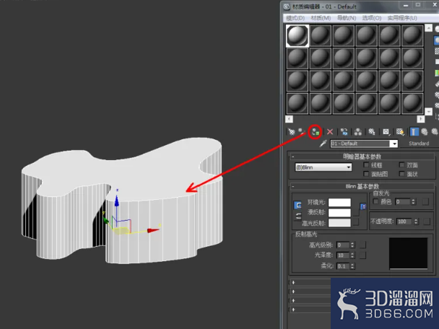Click map button next to 漫反射 swatch
The width and height of the screenshot is (439, 329).
(x=356, y=212)
